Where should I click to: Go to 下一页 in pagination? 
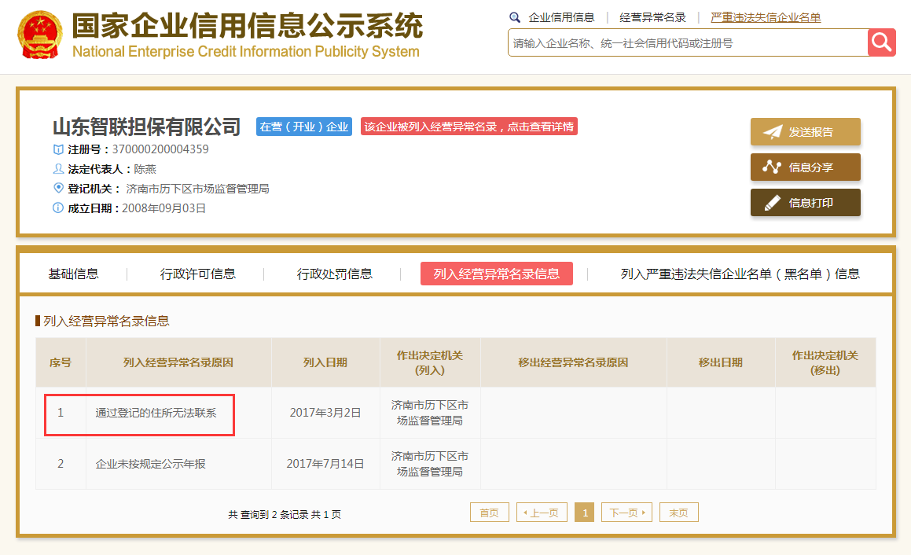point(627,513)
